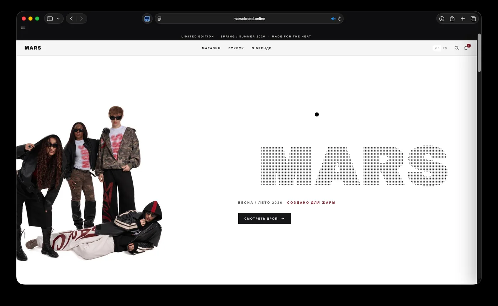Click the marsclosed.online address field
Viewport: 498px width, 306px height.
249,18
